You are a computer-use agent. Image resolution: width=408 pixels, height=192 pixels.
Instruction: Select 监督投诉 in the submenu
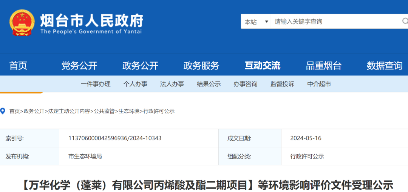point(282,84)
